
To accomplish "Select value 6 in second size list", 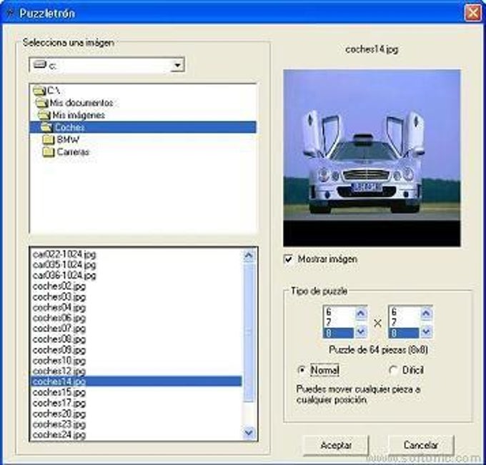I will 405,312.
